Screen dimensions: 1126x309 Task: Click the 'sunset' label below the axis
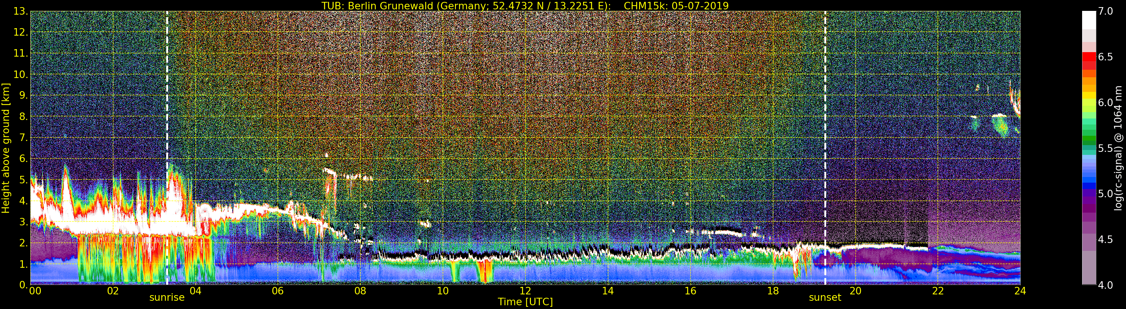click(825, 298)
